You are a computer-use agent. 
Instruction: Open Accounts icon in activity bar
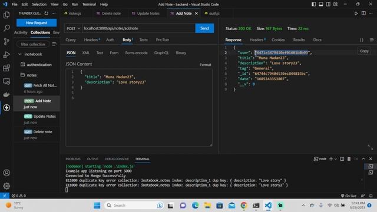coord(6,173)
